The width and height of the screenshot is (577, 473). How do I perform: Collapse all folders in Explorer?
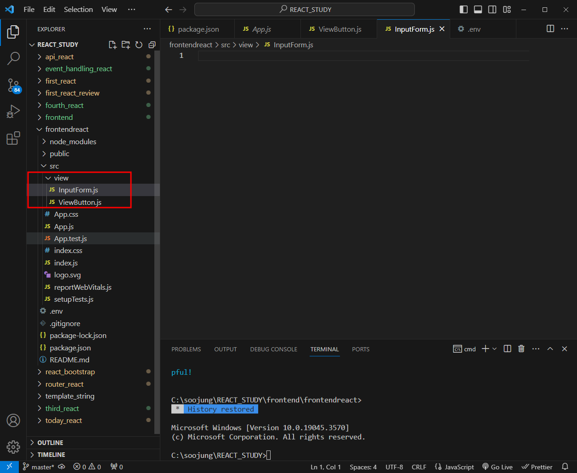point(152,45)
